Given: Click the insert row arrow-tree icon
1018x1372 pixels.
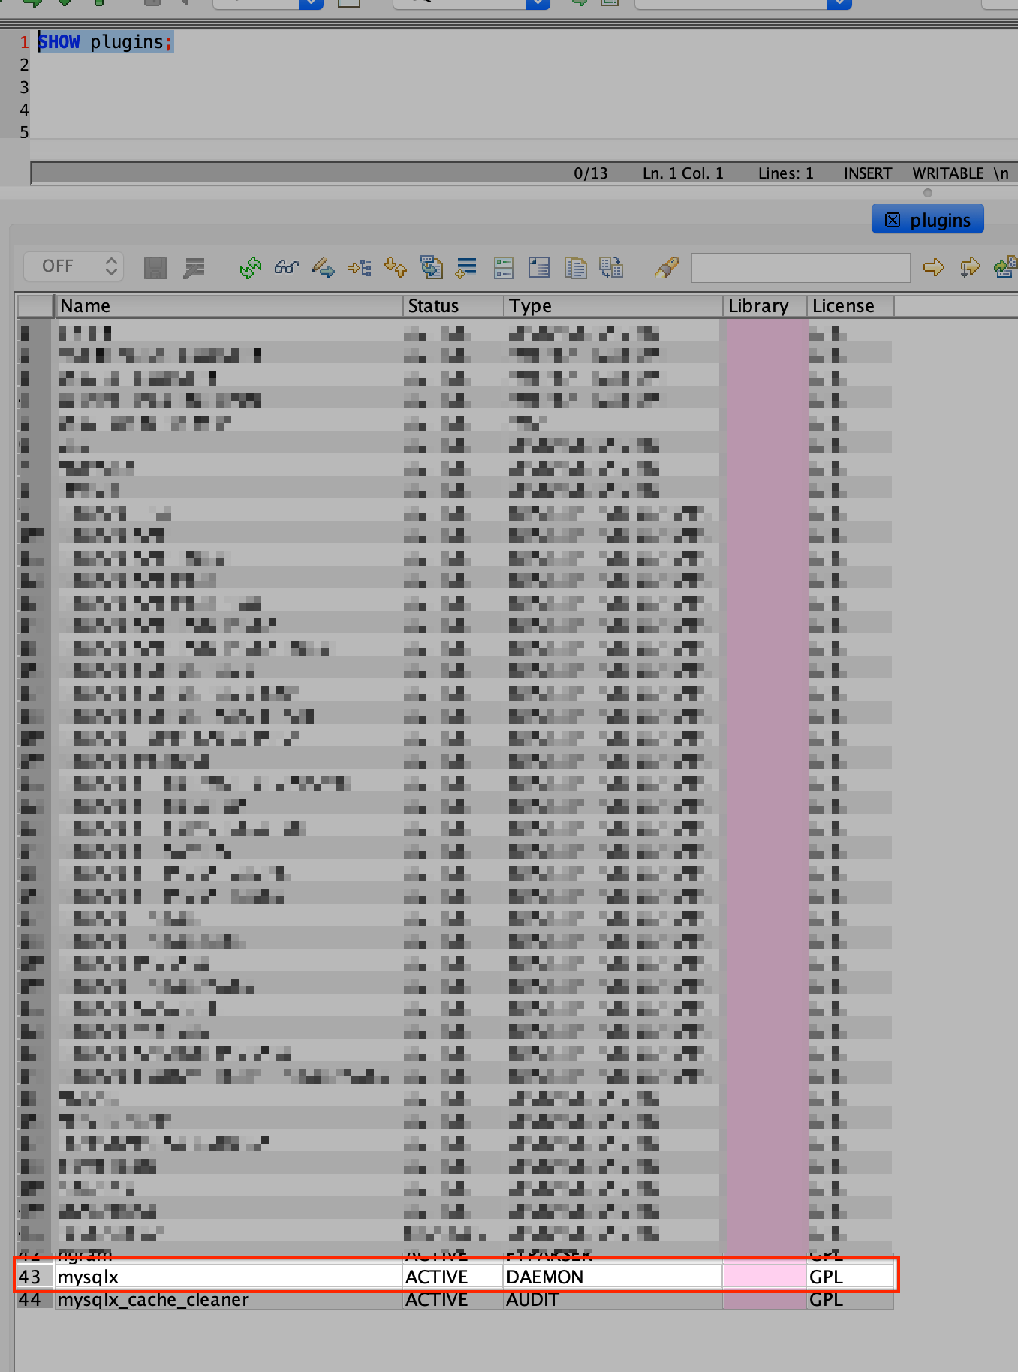Looking at the screenshot, I should click(360, 267).
